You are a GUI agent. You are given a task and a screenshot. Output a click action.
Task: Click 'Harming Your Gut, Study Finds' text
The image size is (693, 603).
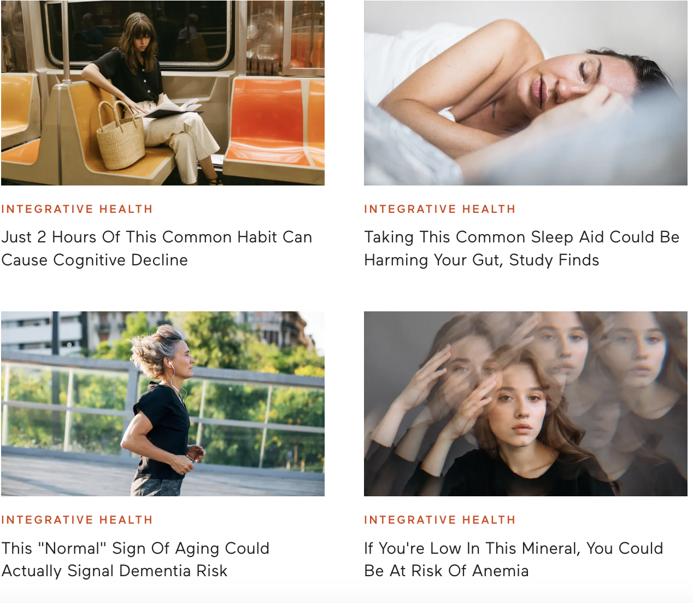click(x=481, y=260)
